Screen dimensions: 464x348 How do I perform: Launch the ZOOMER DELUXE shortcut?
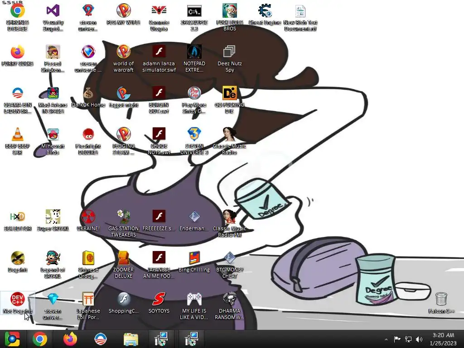[123, 265]
